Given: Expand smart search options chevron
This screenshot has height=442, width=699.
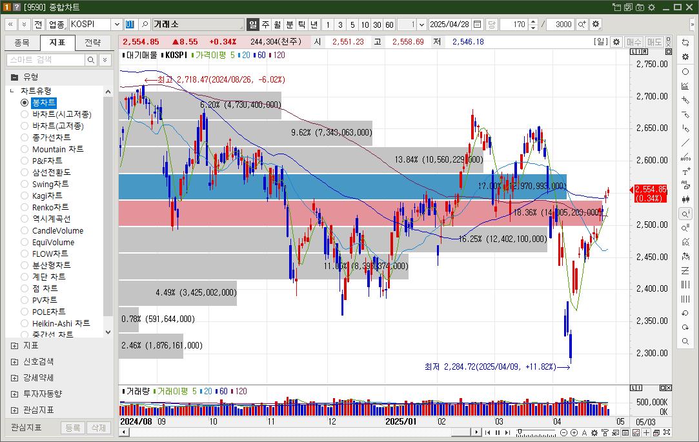Looking at the screenshot, I should [105, 60].
